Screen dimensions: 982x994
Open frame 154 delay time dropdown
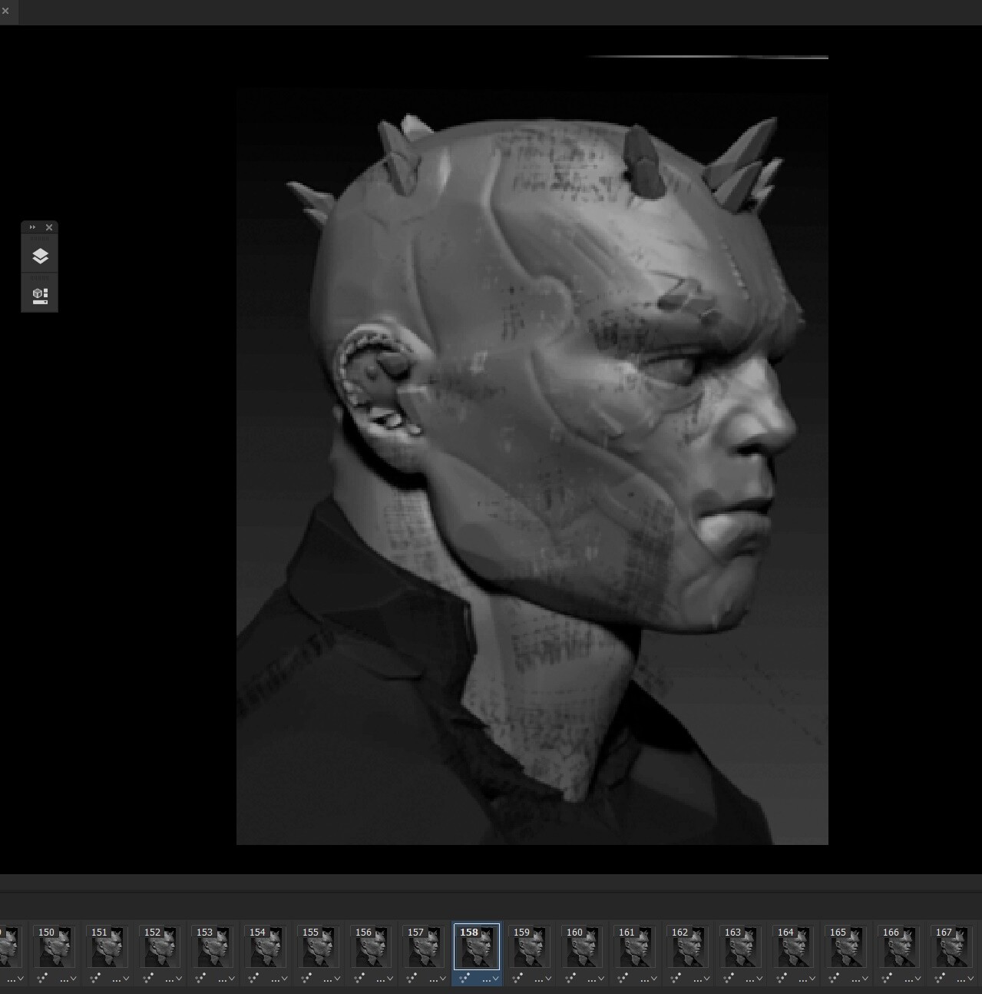279,979
